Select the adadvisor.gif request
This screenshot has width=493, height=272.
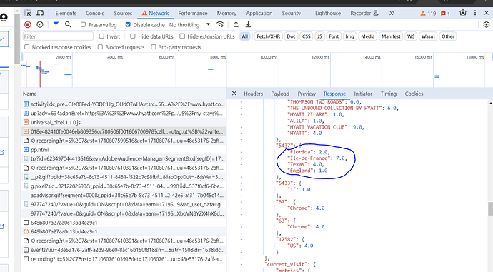coord(124,196)
